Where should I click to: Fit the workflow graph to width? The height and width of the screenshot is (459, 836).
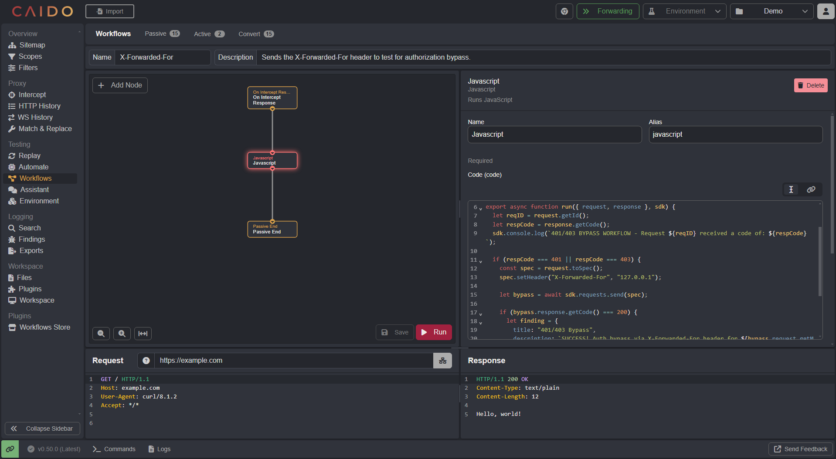(x=143, y=333)
